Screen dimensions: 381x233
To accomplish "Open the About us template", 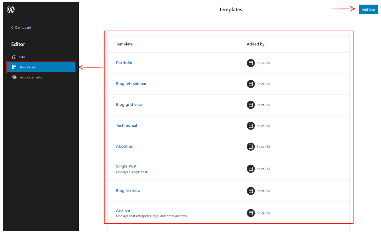I will point(124,146).
